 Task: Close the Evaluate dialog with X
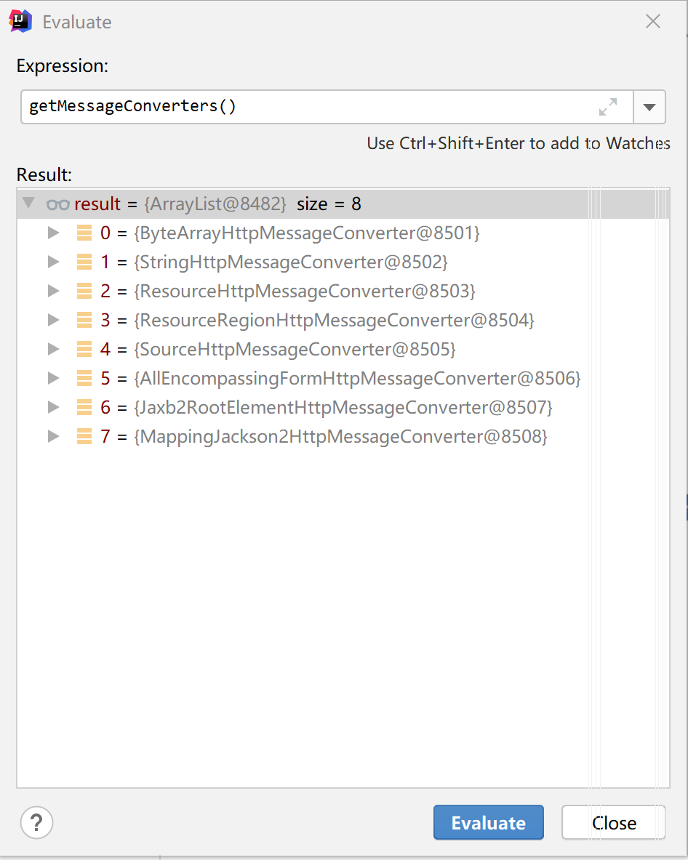653,22
